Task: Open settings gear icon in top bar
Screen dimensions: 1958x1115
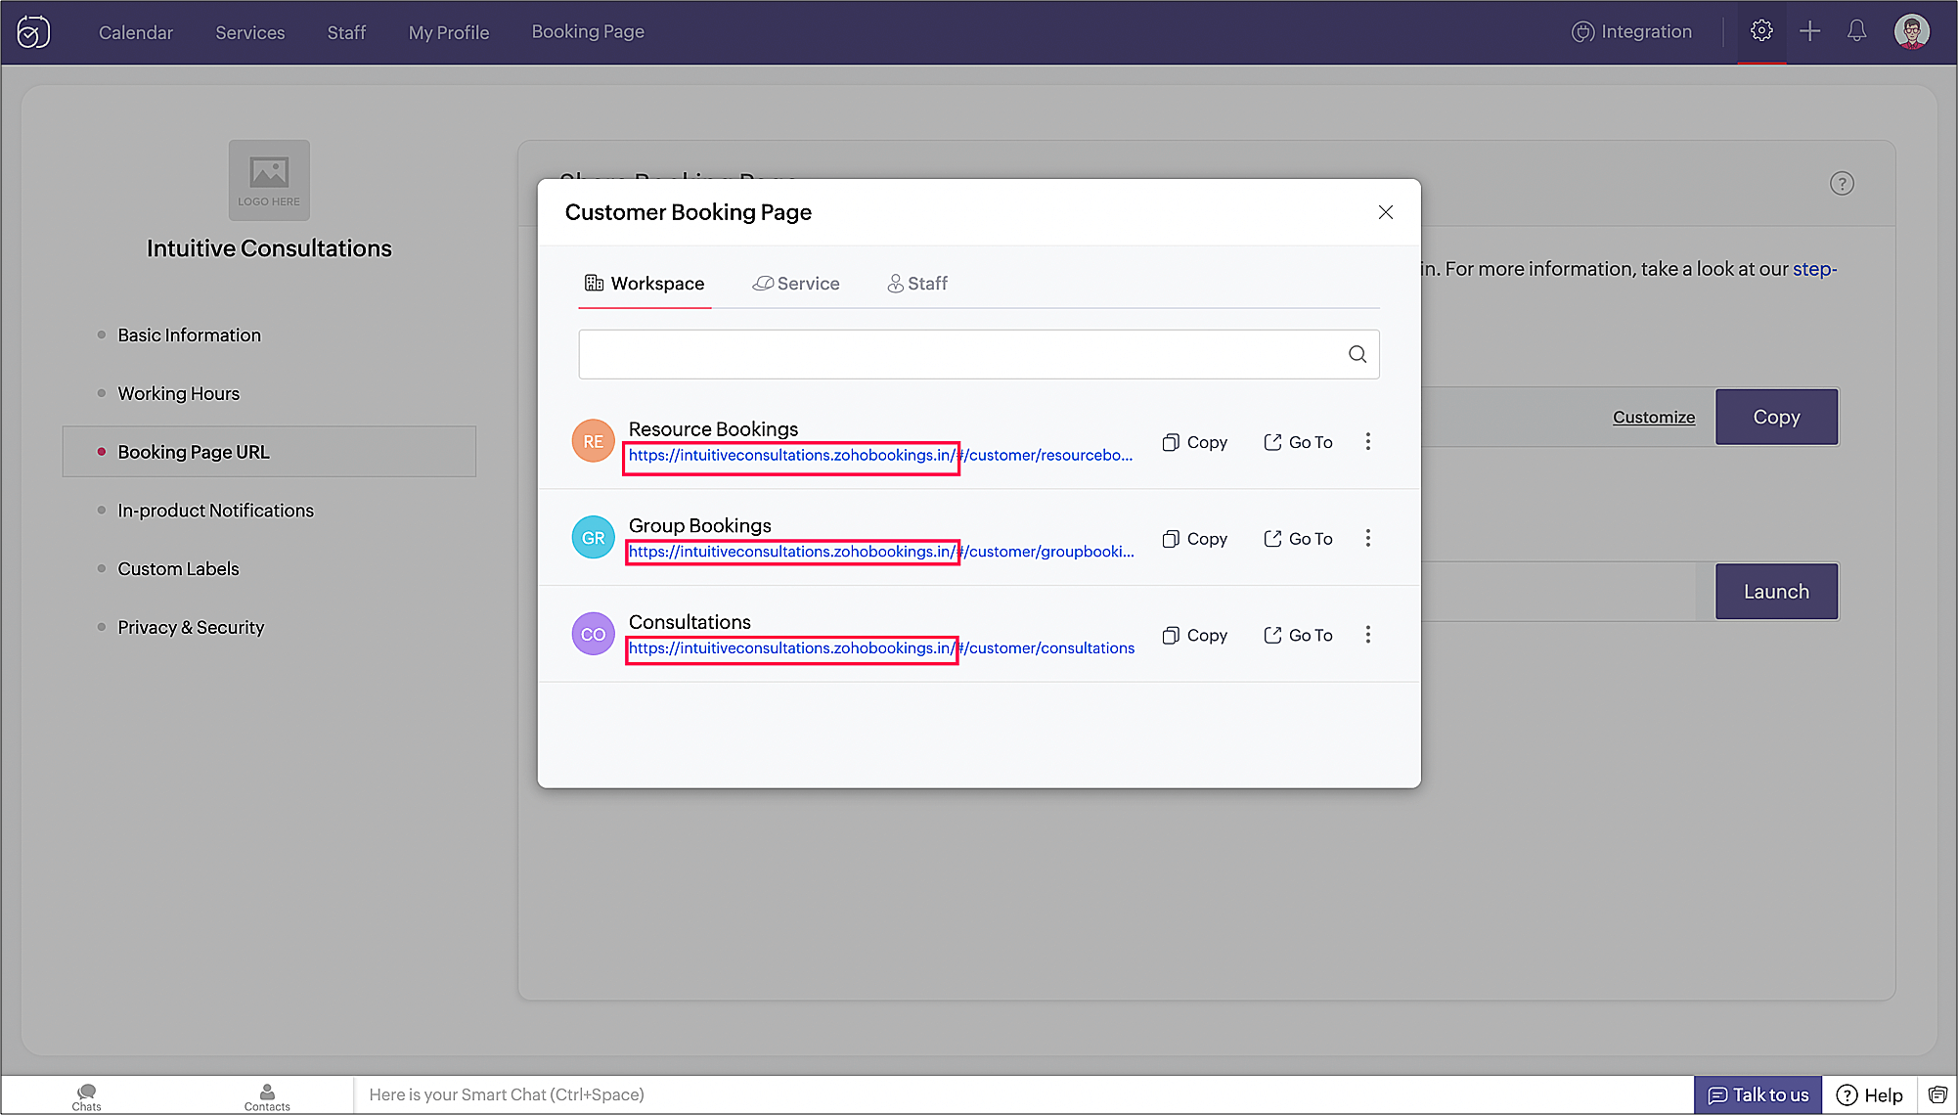Action: tap(1761, 31)
